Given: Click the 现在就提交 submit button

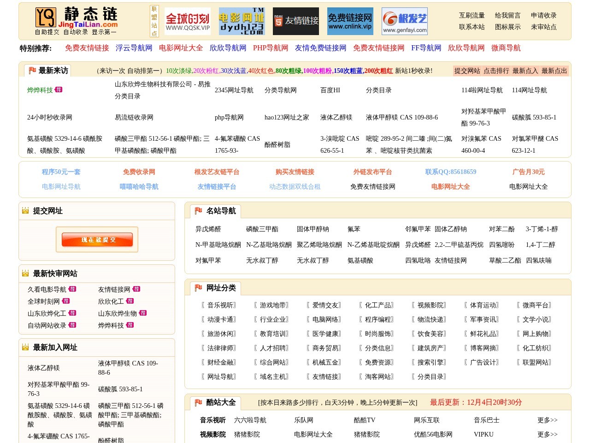Looking at the screenshot, I should (97, 239).
